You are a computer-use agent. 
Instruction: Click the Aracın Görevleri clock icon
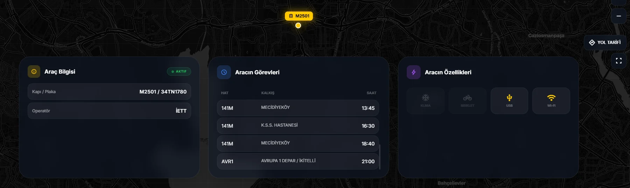tap(224, 72)
